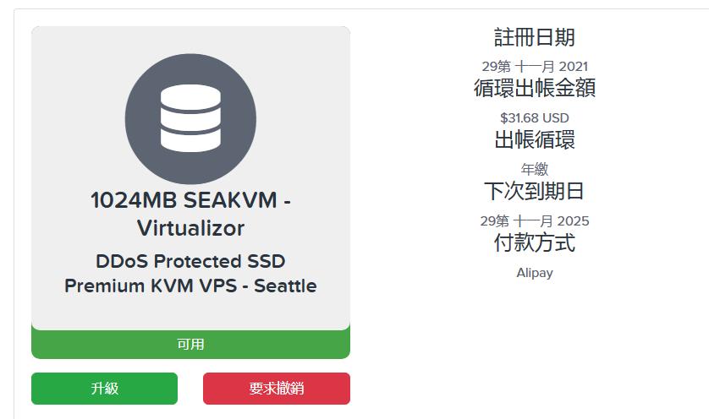Click the due date 29第 十一月 2025
This screenshot has height=419, width=709.
[x=535, y=220]
